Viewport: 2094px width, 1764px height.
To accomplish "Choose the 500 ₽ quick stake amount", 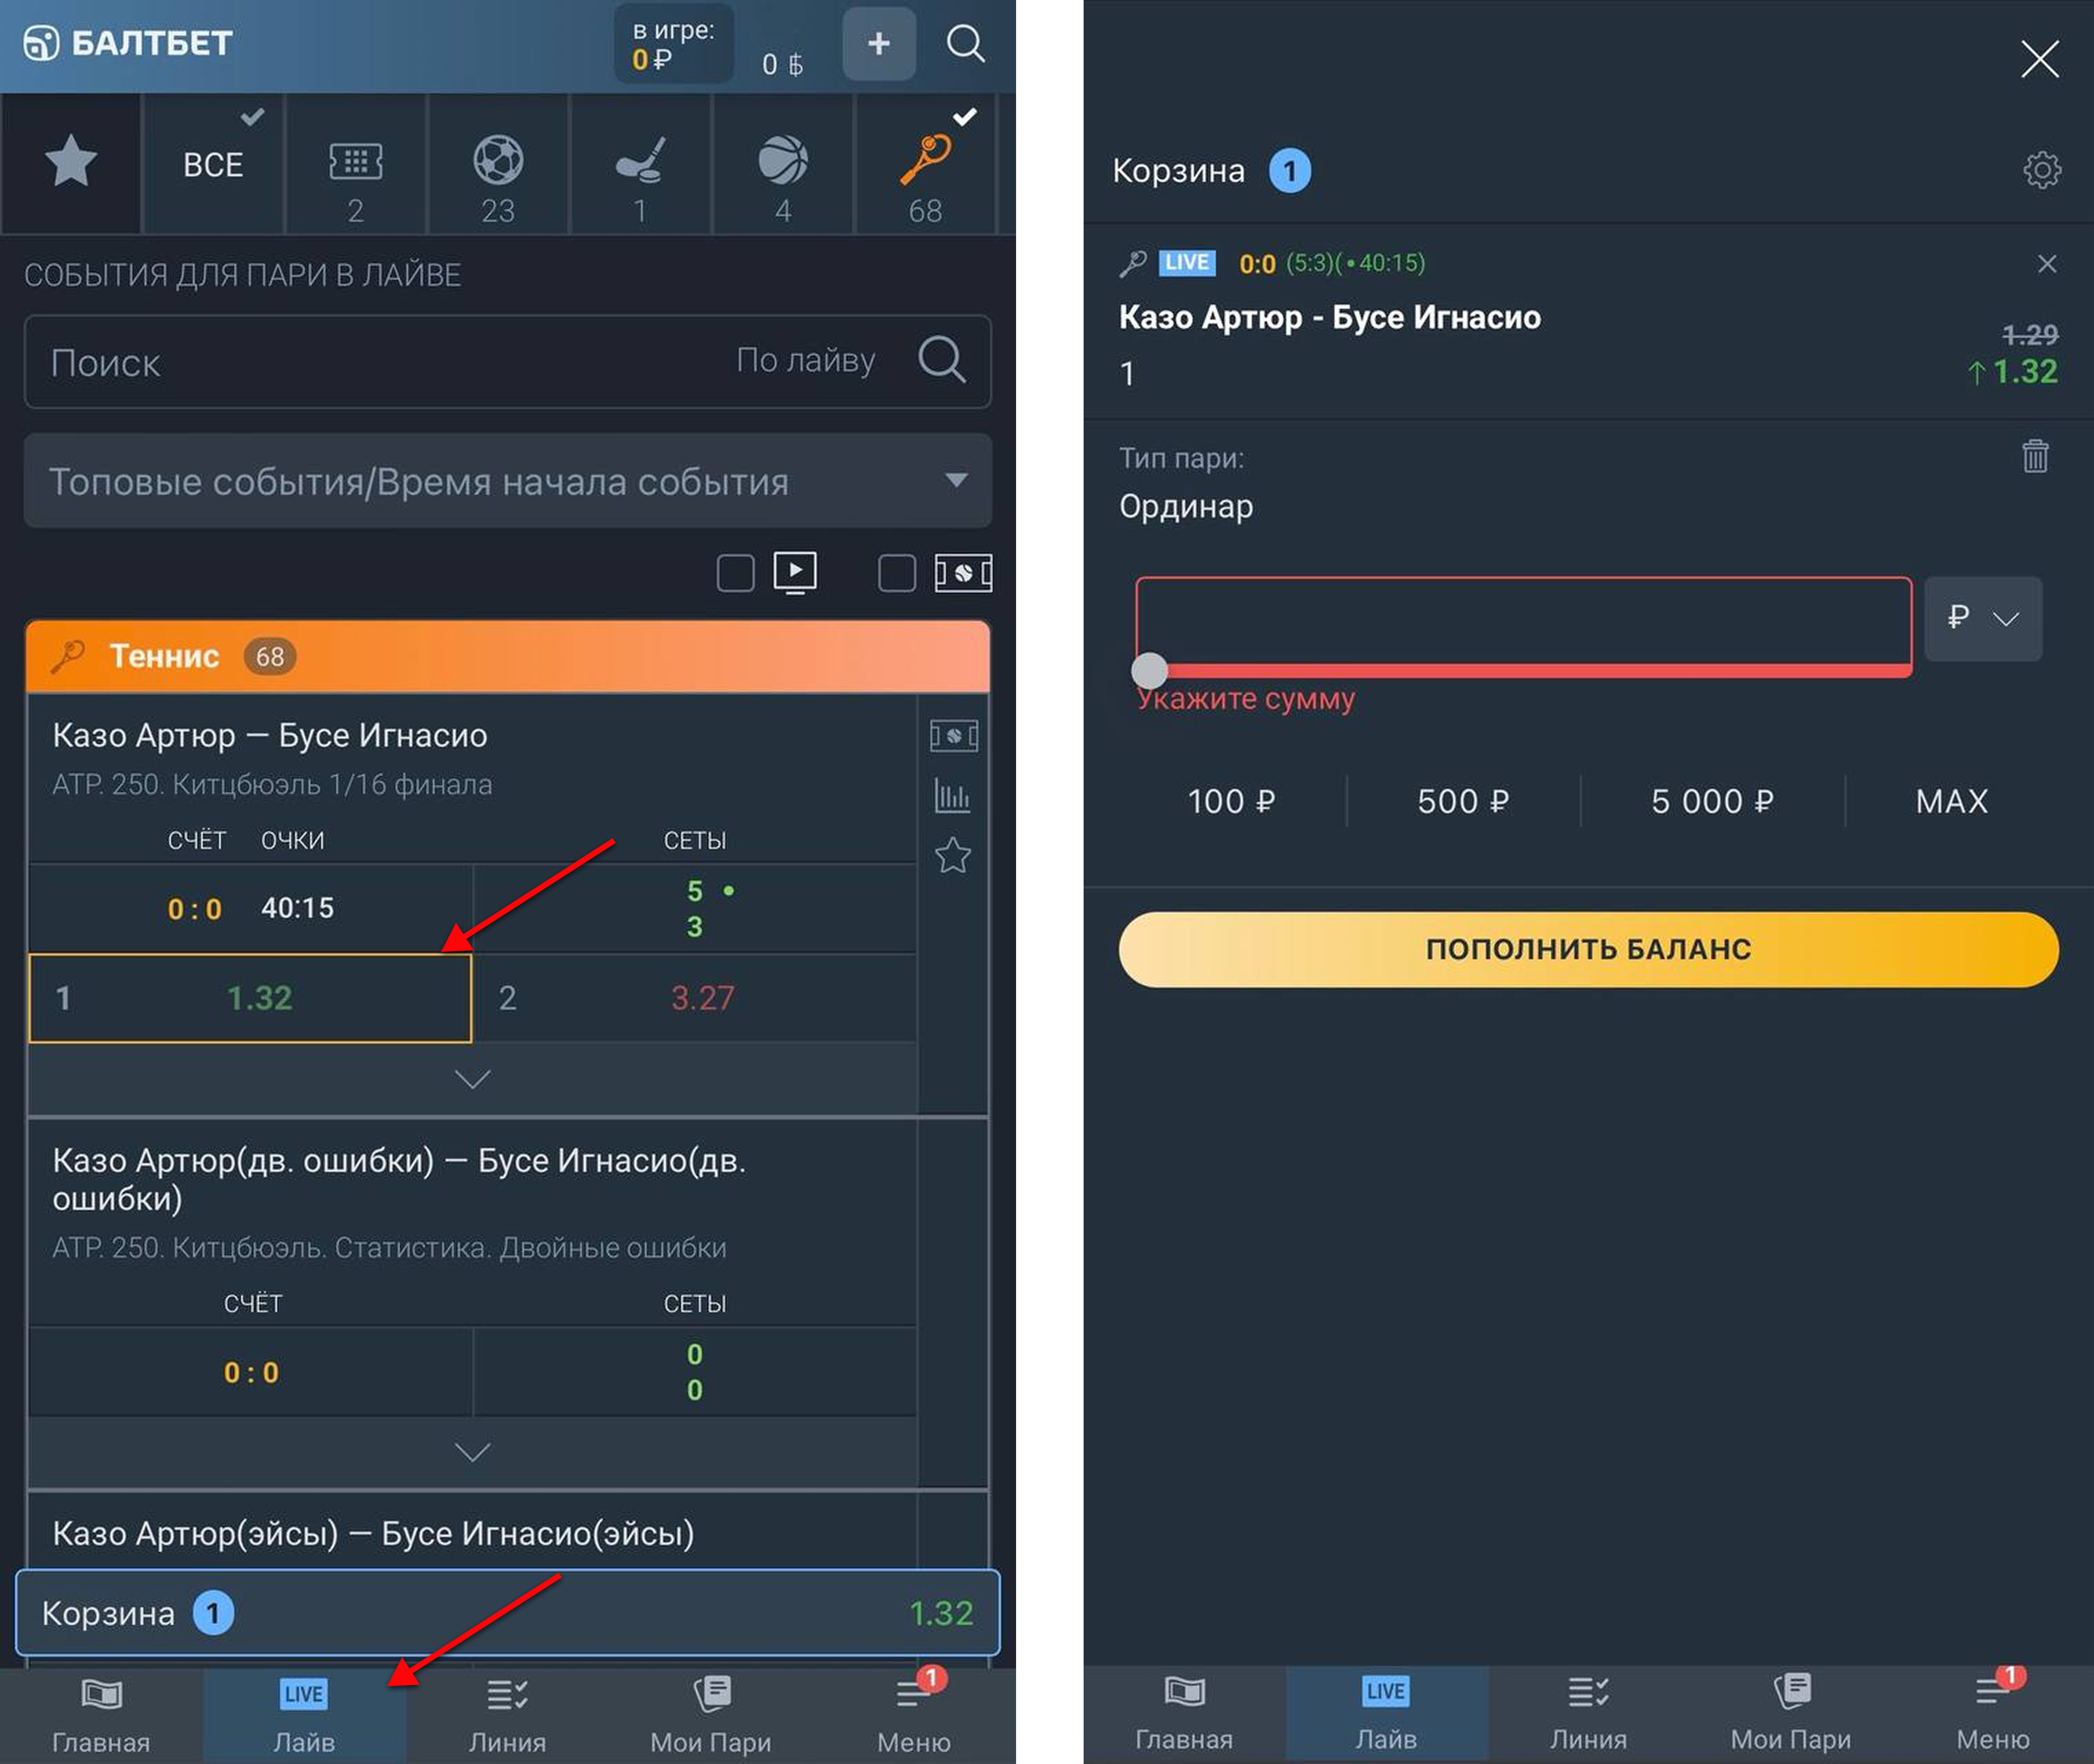I will coord(1462,801).
